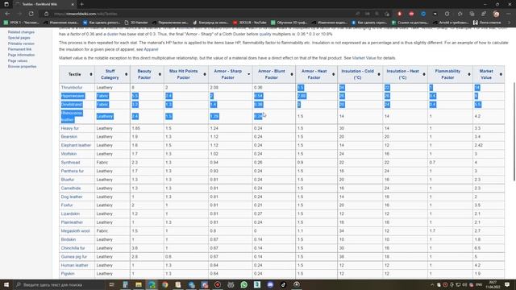
Task: Open the Page values sidebar link
Action: pos(18,61)
